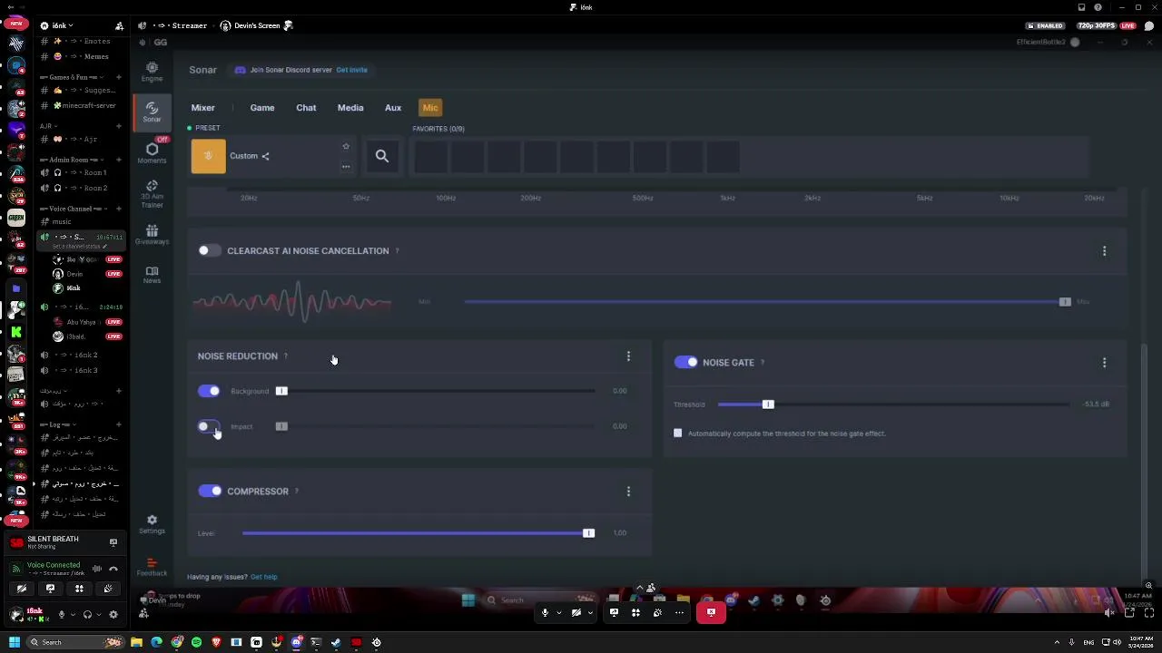
Task: Open microphone options arrow in stream bar
Action: click(557, 612)
